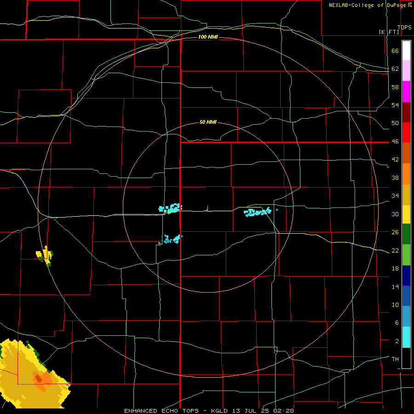Select the [K FT] units label

pos(389,32)
